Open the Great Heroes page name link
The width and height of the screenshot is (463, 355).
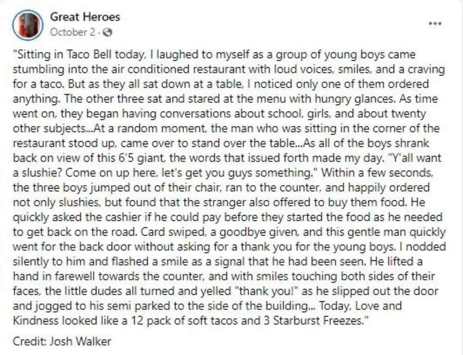click(x=85, y=16)
